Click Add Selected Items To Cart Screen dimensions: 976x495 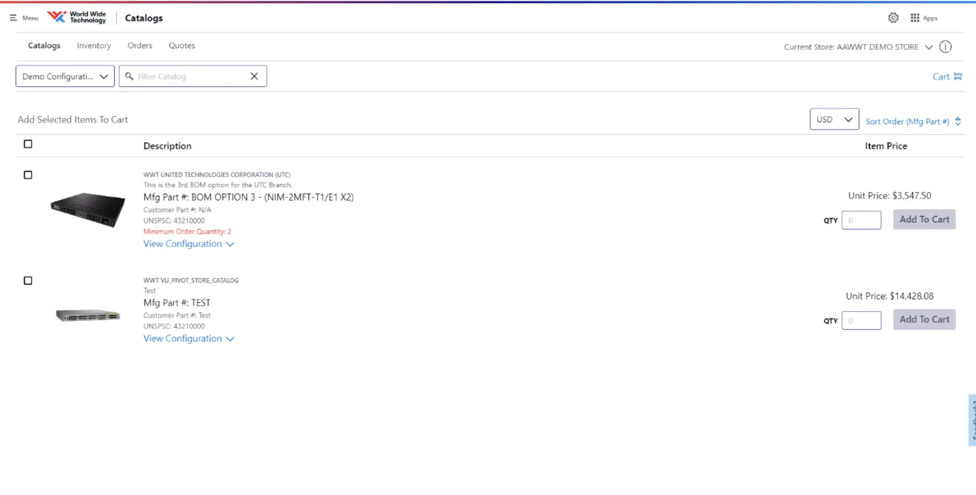pyautogui.click(x=73, y=120)
